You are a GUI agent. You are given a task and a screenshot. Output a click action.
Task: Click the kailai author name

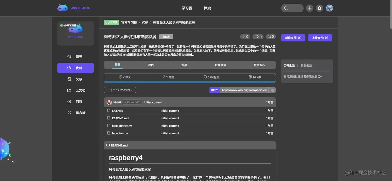click(117, 102)
